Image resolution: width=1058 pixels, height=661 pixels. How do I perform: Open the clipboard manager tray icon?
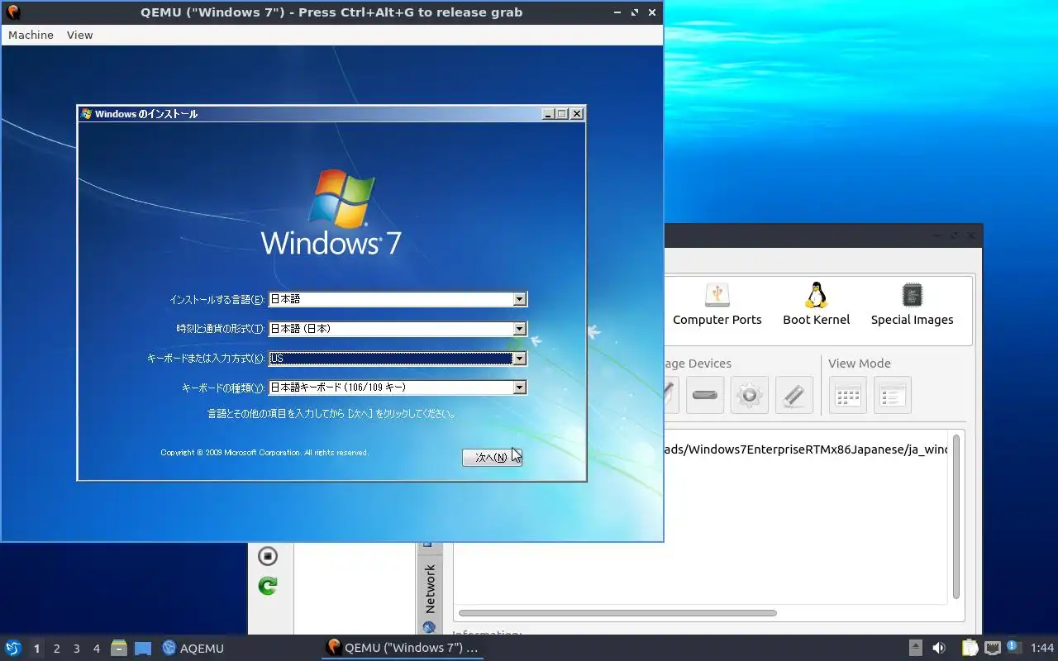970,649
